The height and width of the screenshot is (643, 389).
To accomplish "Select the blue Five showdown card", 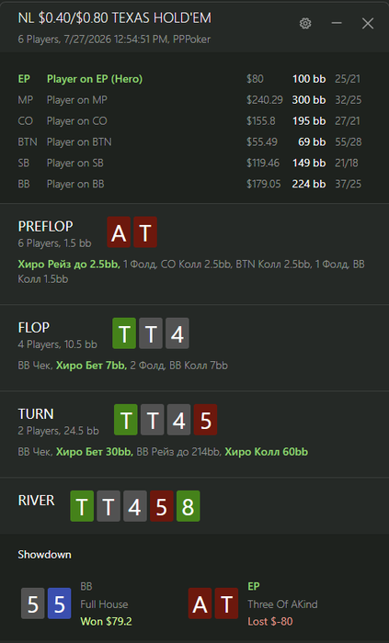I will click(x=60, y=604).
